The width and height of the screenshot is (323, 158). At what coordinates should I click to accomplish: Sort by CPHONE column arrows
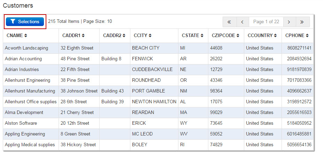[307, 35]
